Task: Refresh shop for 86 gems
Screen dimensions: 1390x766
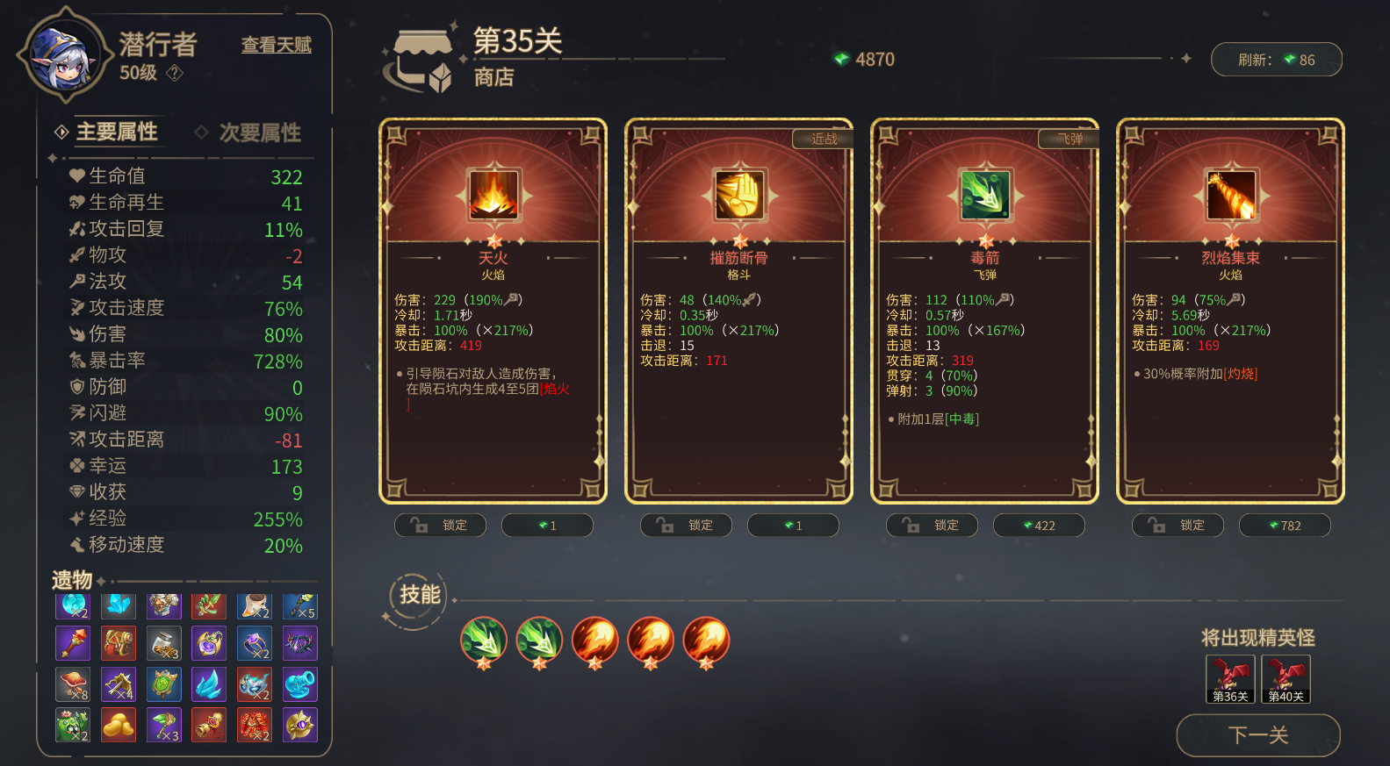Action: click(1277, 60)
